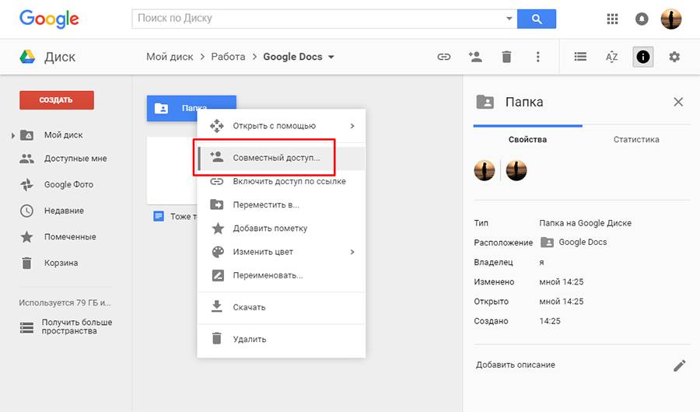Open Google Фото in sidebar
This screenshot has width=700, height=412.
[68, 184]
